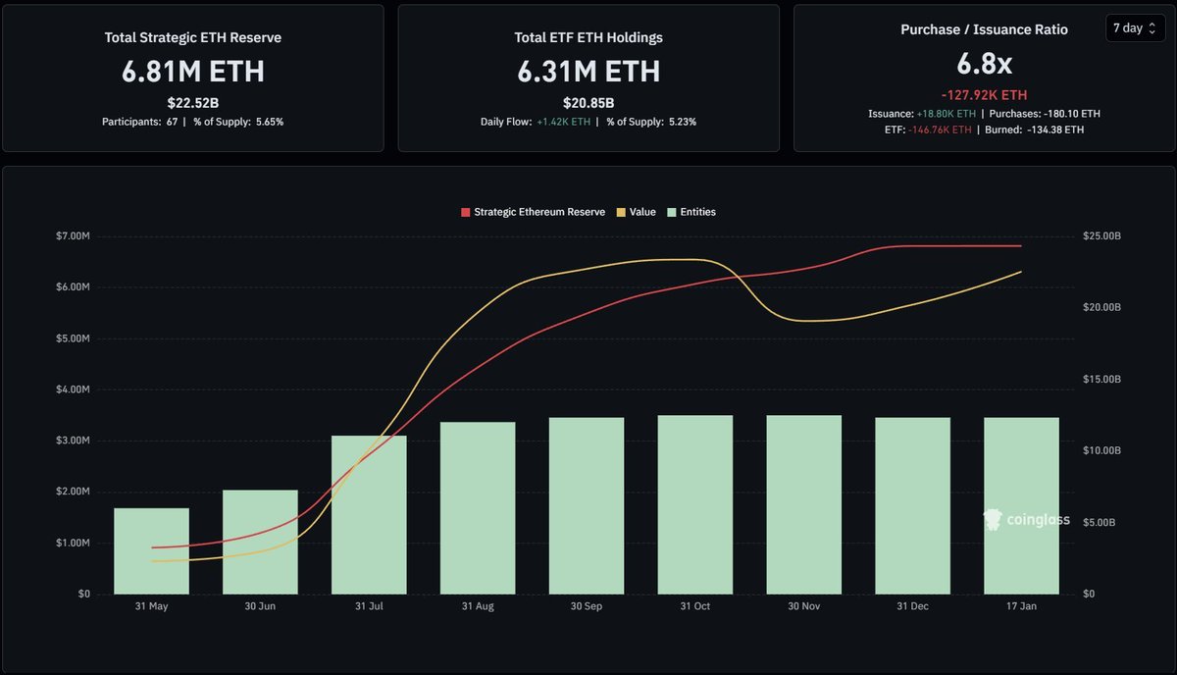Click the Coinglass logo watermark on the chart

[x=1027, y=520]
